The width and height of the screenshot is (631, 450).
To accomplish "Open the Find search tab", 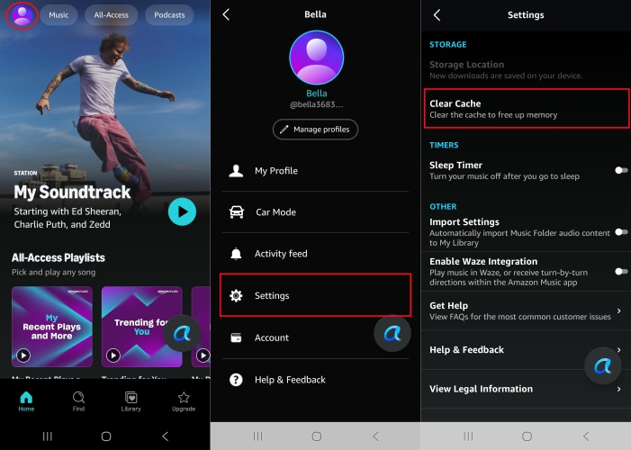I will (x=78, y=401).
